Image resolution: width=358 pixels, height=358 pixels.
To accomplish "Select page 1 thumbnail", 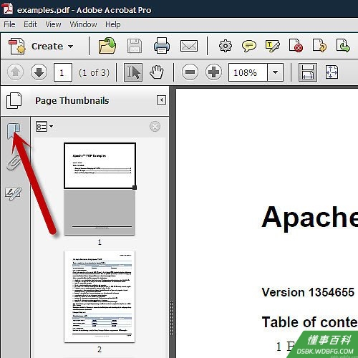I will point(100,189).
